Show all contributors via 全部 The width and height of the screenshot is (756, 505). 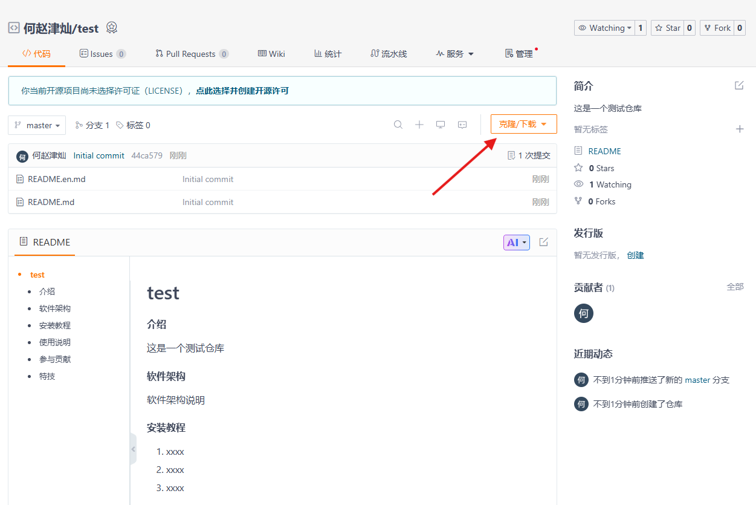point(735,287)
